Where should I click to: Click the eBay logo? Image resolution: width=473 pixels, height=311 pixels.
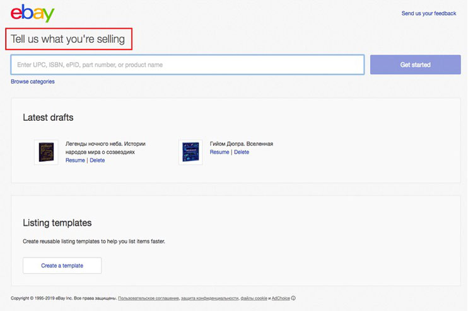(x=33, y=13)
